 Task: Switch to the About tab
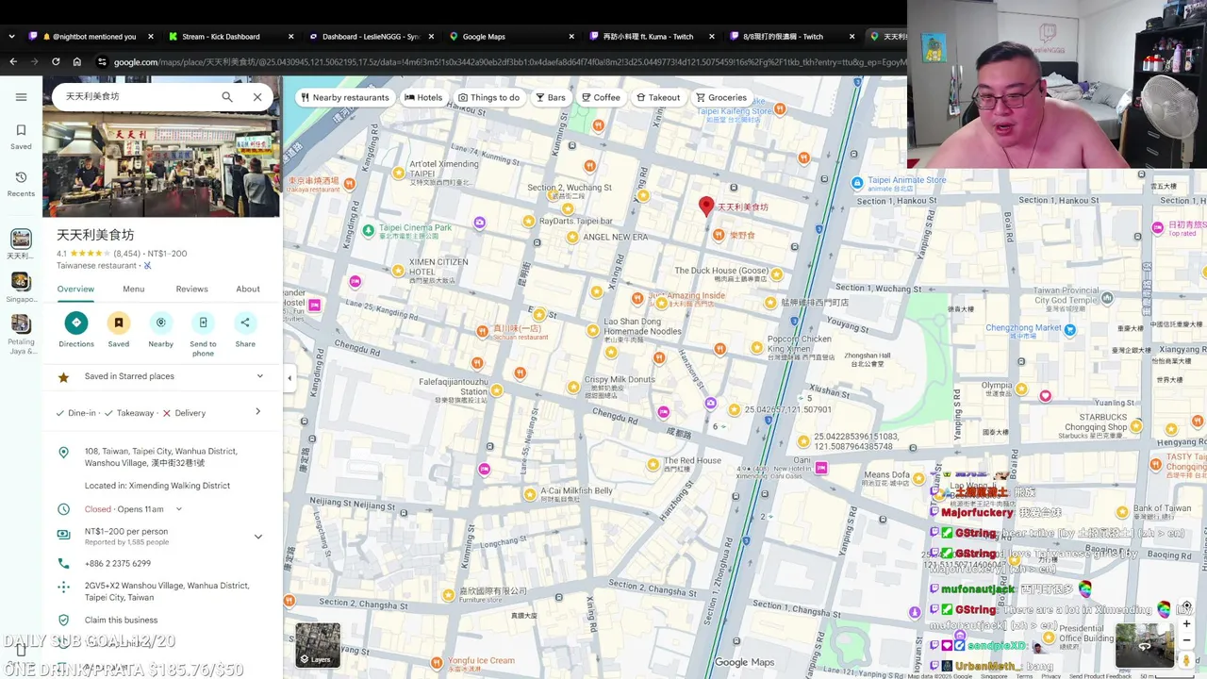click(x=248, y=289)
